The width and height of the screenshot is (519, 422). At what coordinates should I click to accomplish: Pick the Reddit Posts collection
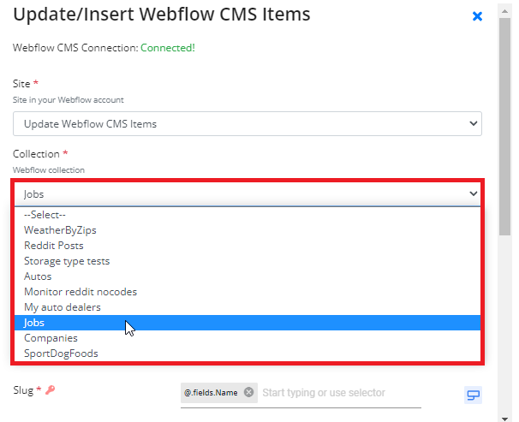[248, 246]
